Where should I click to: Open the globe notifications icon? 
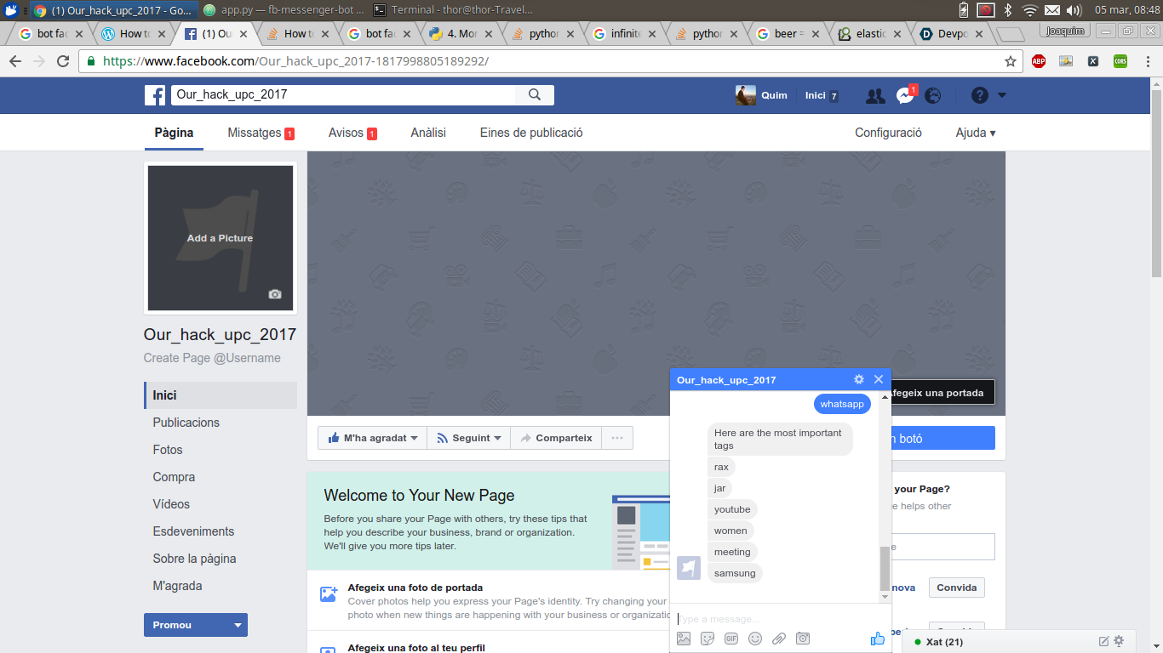[933, 96]
